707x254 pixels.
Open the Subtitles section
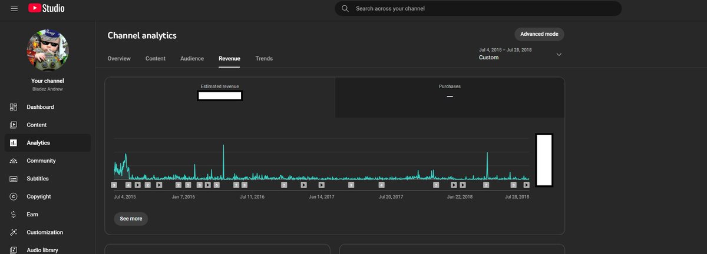(x=48, y=179)
